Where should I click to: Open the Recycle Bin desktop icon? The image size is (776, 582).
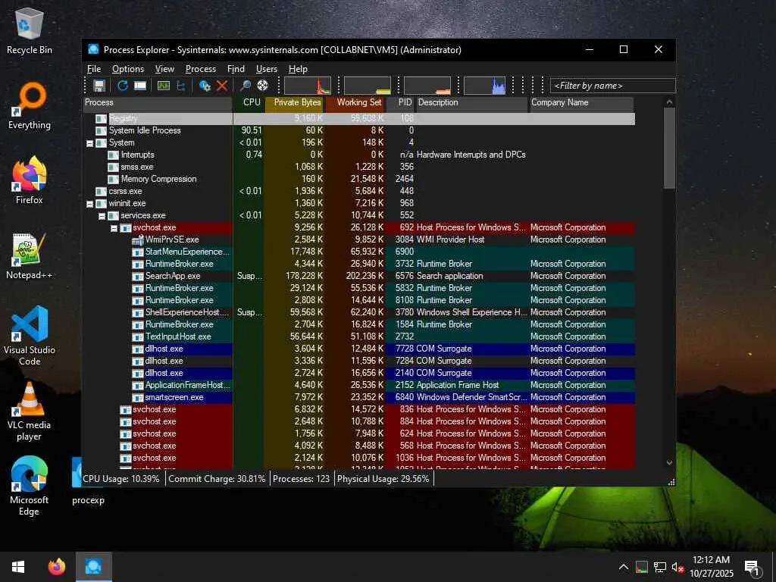point(30,30)
